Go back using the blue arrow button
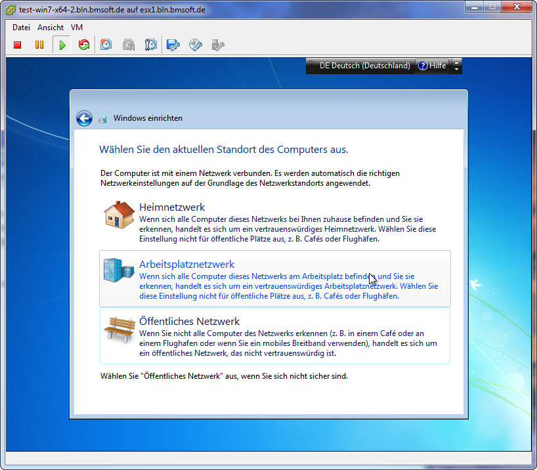 [84, 119]
